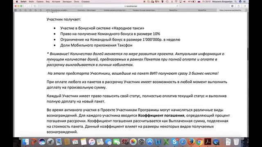Image resolution: width=262 pixels, height=147 pixels.
Task: Open System Preferences gear in Dock
Action: coord(142,142)
